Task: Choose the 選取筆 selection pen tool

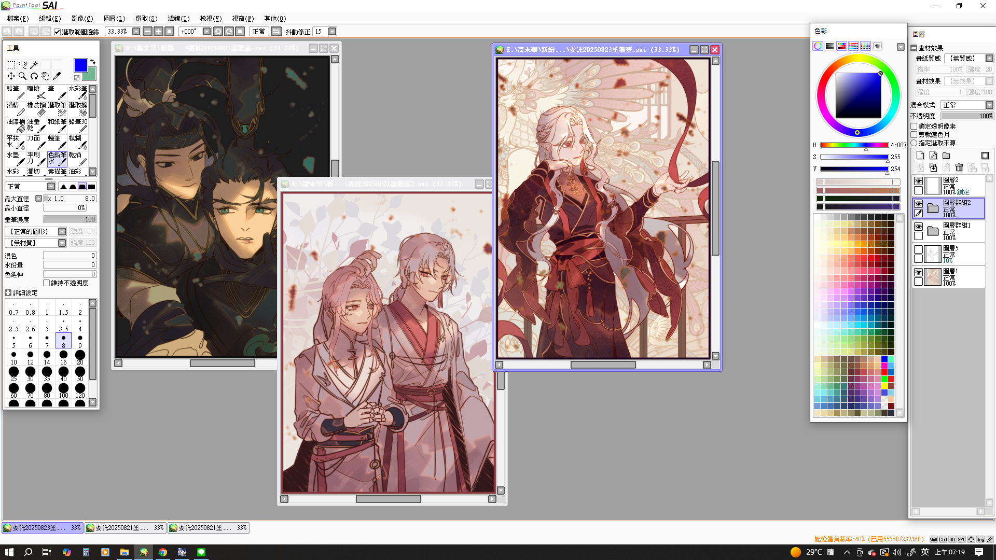Action: [57, 109]
